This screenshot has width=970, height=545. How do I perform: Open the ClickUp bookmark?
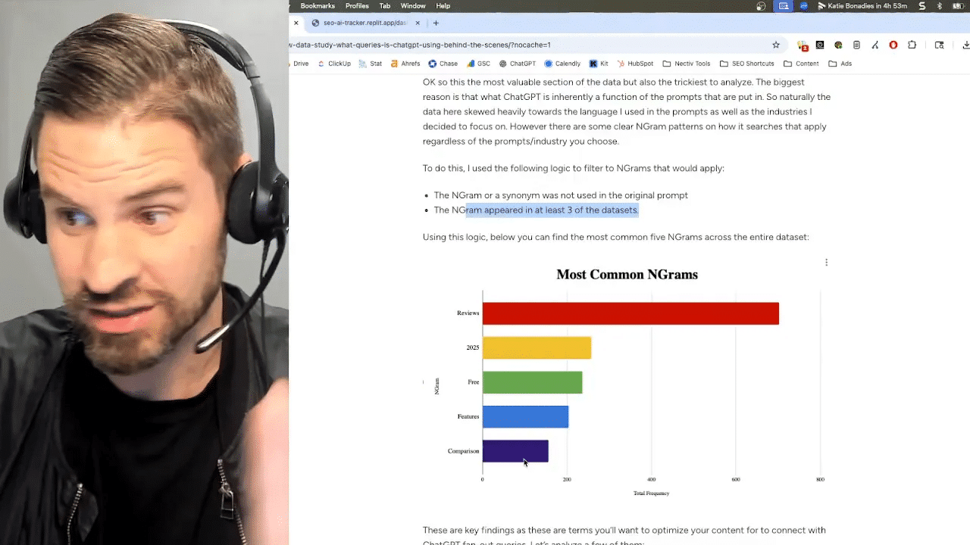[x=339, y=64]
